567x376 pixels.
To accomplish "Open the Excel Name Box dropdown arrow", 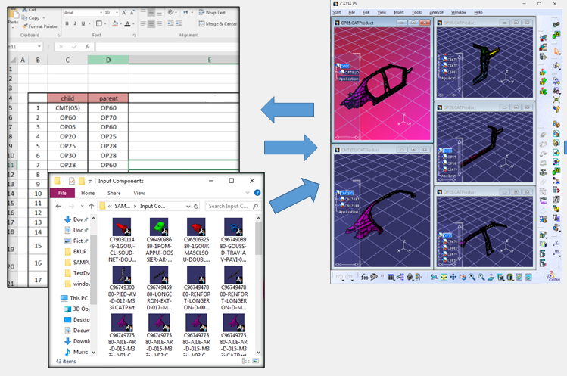I will 39,47.
